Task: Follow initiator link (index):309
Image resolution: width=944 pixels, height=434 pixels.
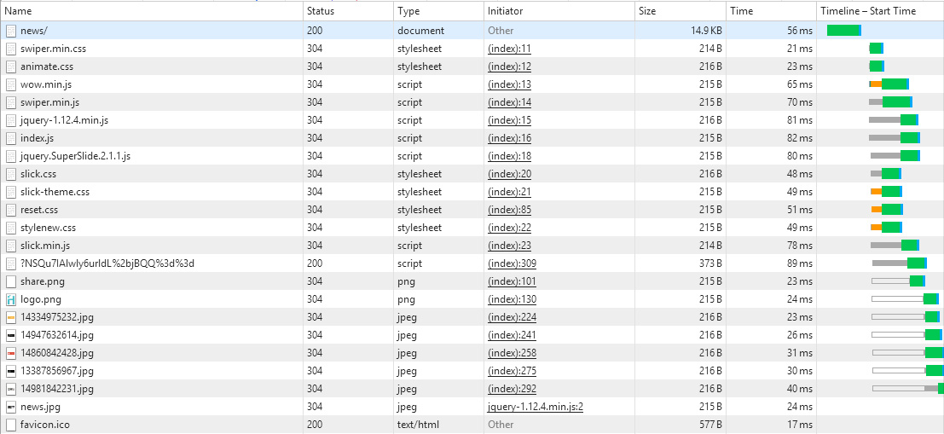Action: click(x=512, y=263)
